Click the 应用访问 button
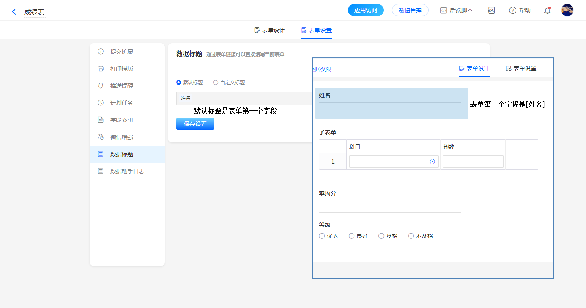 (365, 11)
